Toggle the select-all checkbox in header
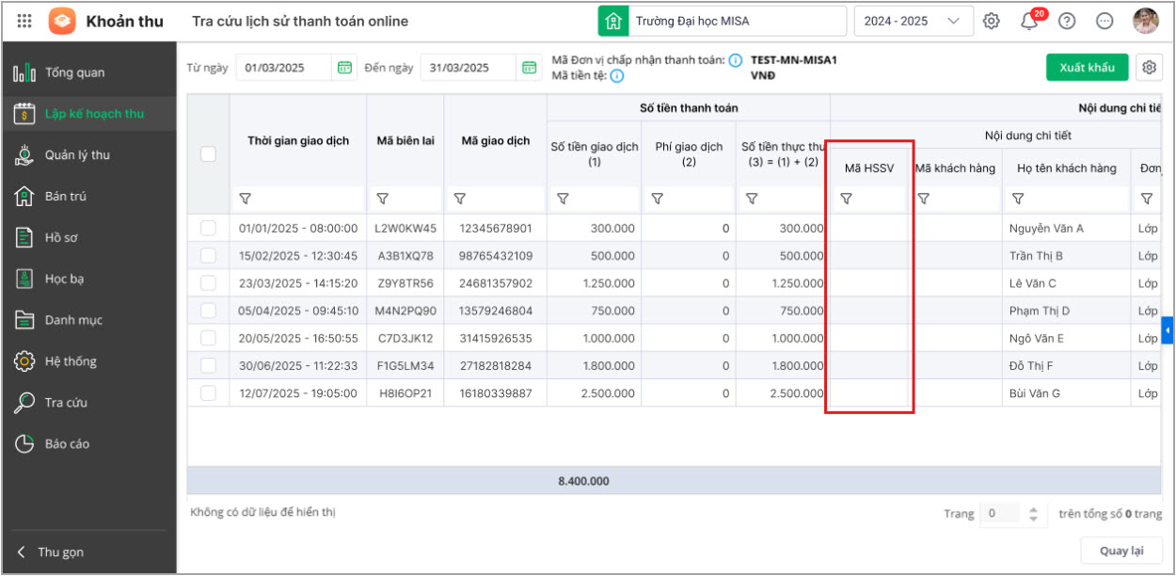The width and height of the screenshot is (1176, 576). 208,154
